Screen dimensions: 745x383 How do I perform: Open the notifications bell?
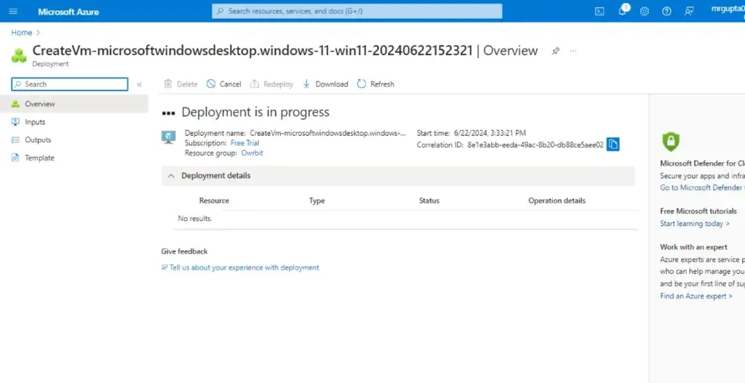(x=623, y=11)
